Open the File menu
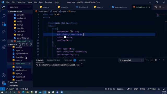 [x=8, y=2]
